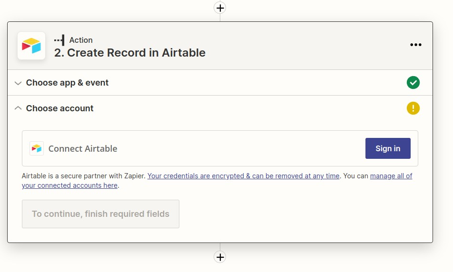
Task: Click the "Airtable is a secure partner" text
Action: [x=83, y=176]
